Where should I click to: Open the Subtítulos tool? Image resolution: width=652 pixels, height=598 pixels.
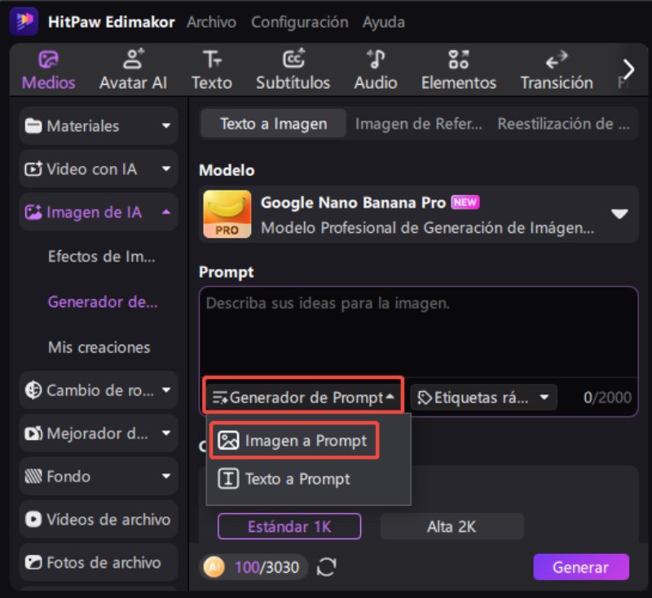coord(293,68)
